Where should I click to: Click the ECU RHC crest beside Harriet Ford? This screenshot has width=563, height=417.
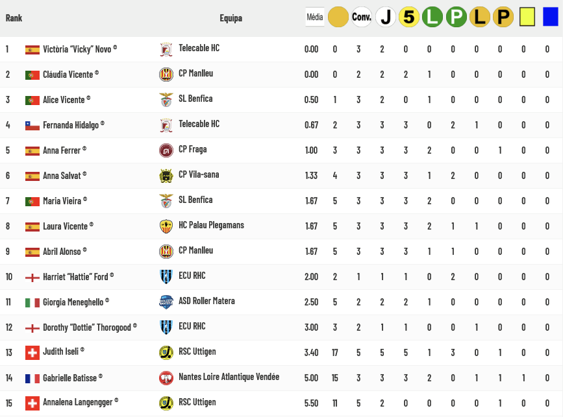coord(166,277)
